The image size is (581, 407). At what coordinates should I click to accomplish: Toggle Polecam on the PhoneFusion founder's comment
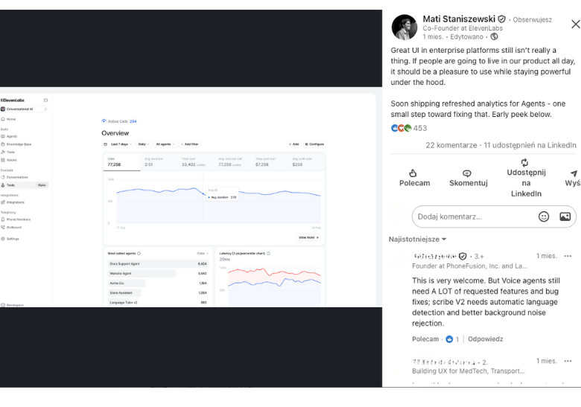click(x=425, y=339)
